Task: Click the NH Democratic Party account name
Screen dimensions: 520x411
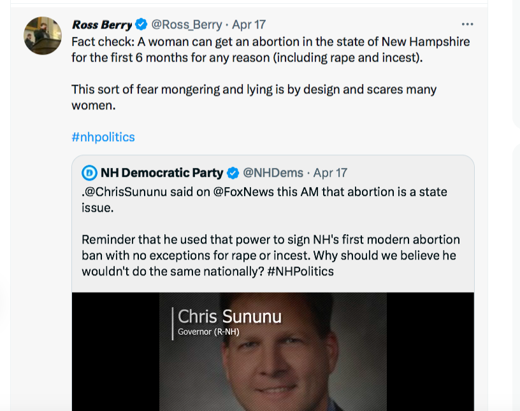Action: pyautogui.click(x=162, y=172)
